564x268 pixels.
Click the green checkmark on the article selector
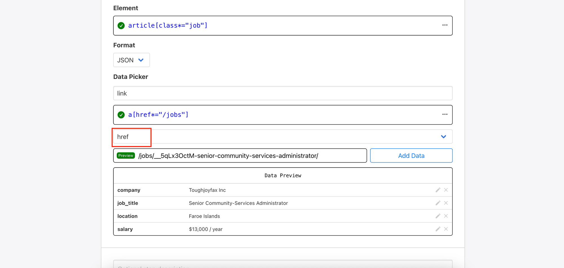point(121,25)
